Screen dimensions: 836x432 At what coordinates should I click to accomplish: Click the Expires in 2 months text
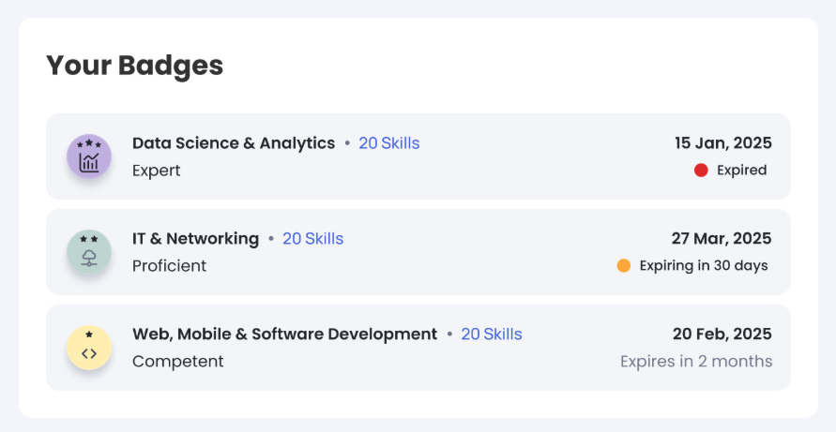(x=696, y=362)
